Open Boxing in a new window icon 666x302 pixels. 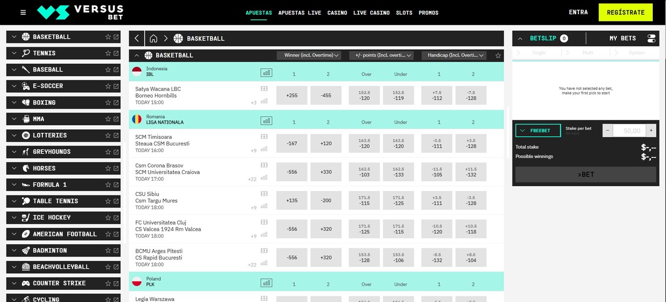pyautogui.click(x=116, y=103)
